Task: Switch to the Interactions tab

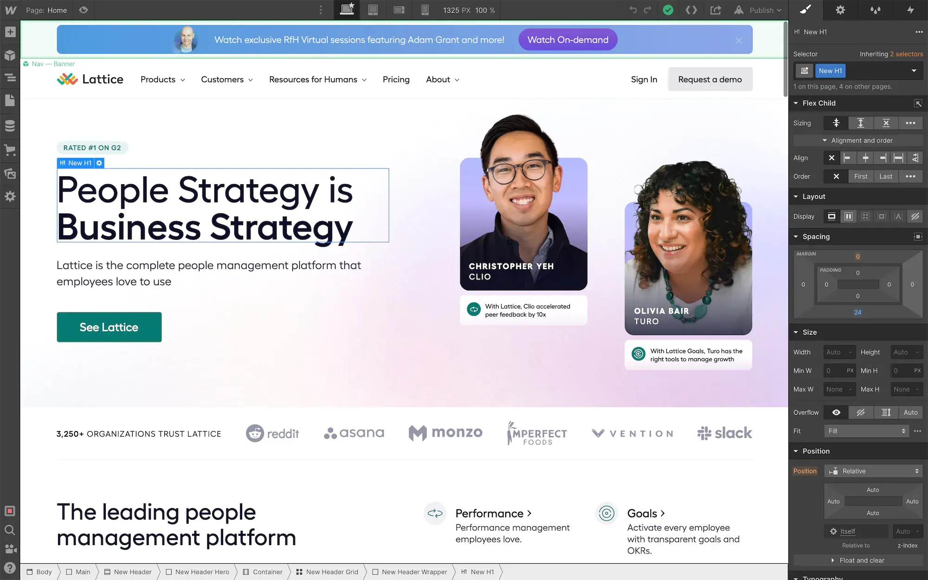Action: (911, 10)
